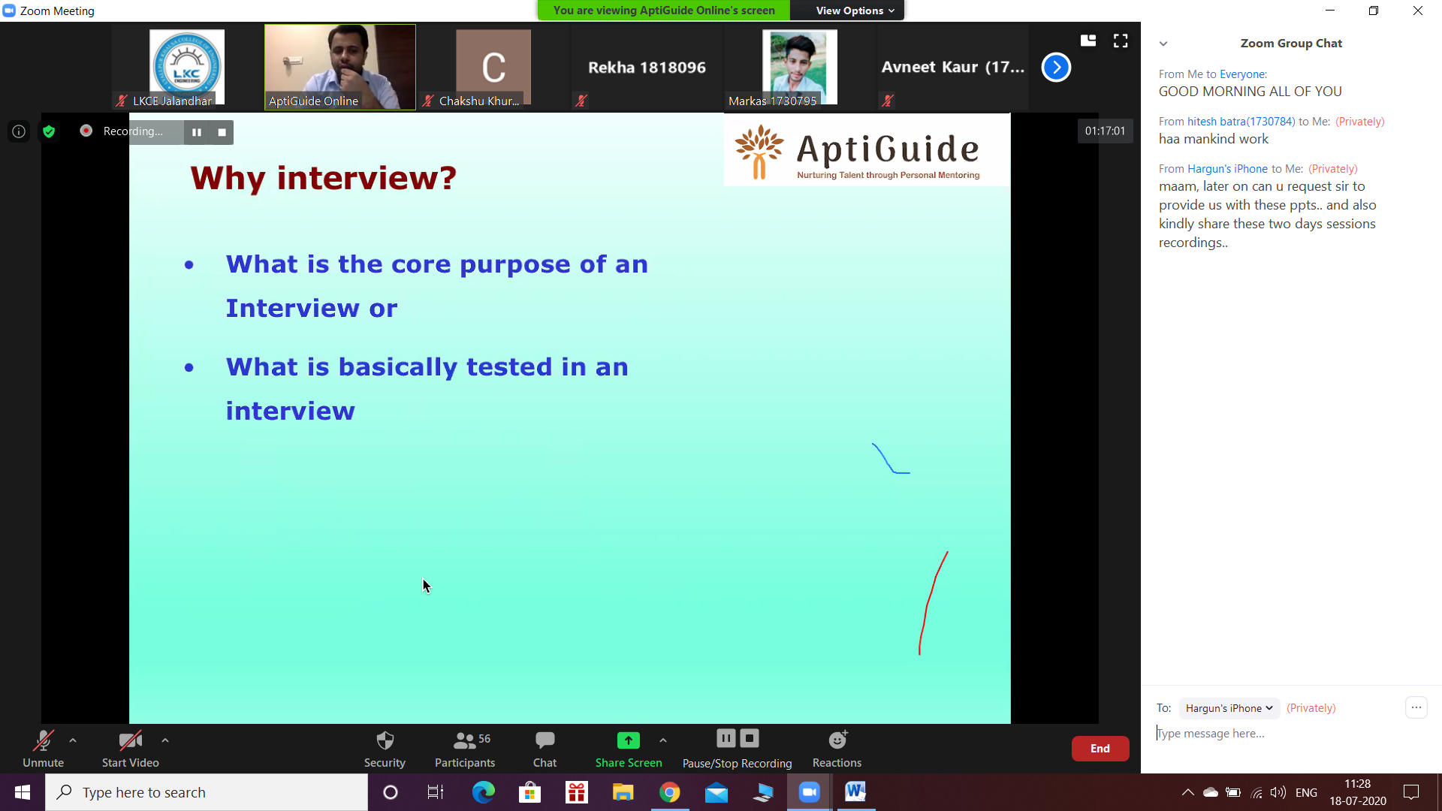This screenshot has height=811, width=1442.
Task: Click the chat message input field
Action: point(1290,734)
